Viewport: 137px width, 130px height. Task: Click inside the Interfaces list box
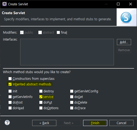[67, 52]
